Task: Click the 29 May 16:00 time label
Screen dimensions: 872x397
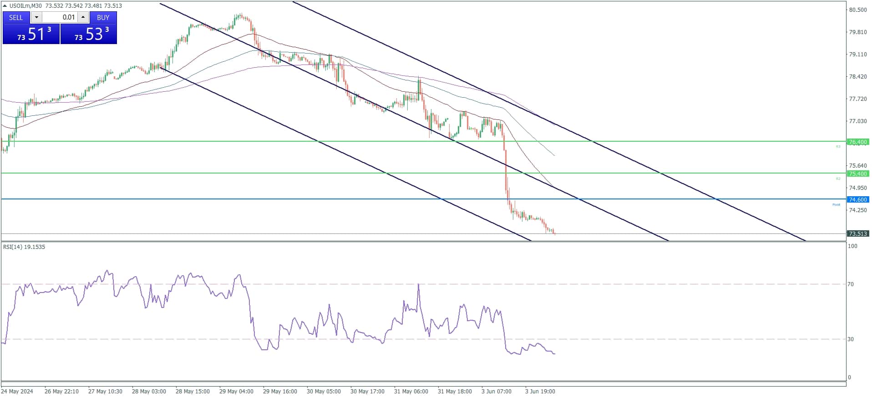Action: pyautogui.click(x=280, y=392)
